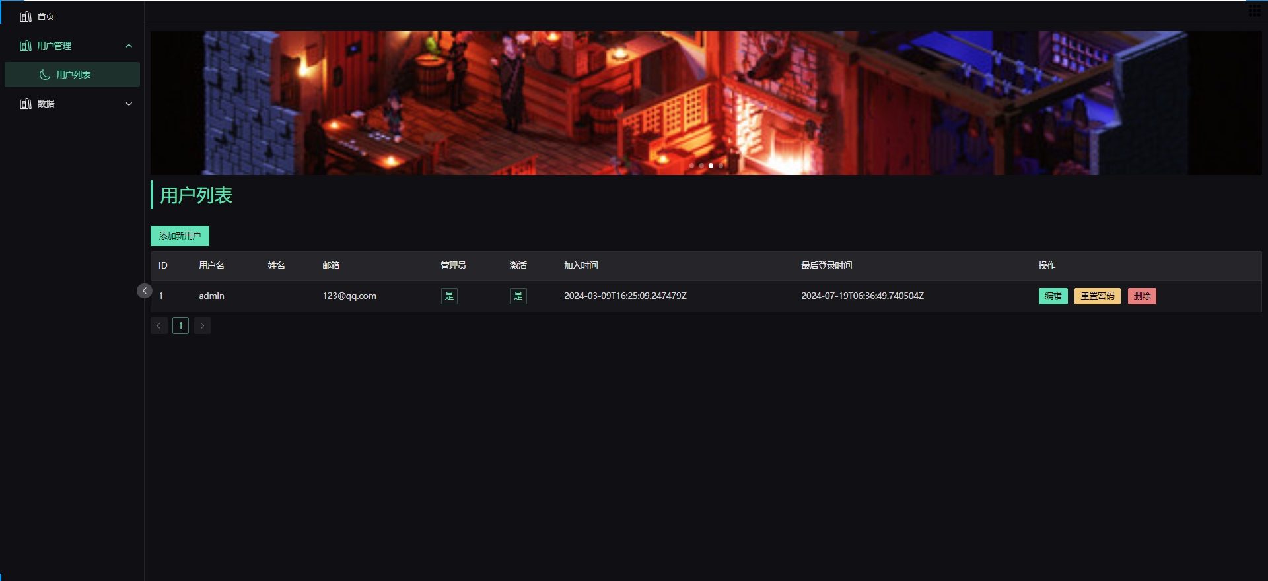Click the 管理员 column header
The image size is (1268, 581).
click(x=453, y=265)
